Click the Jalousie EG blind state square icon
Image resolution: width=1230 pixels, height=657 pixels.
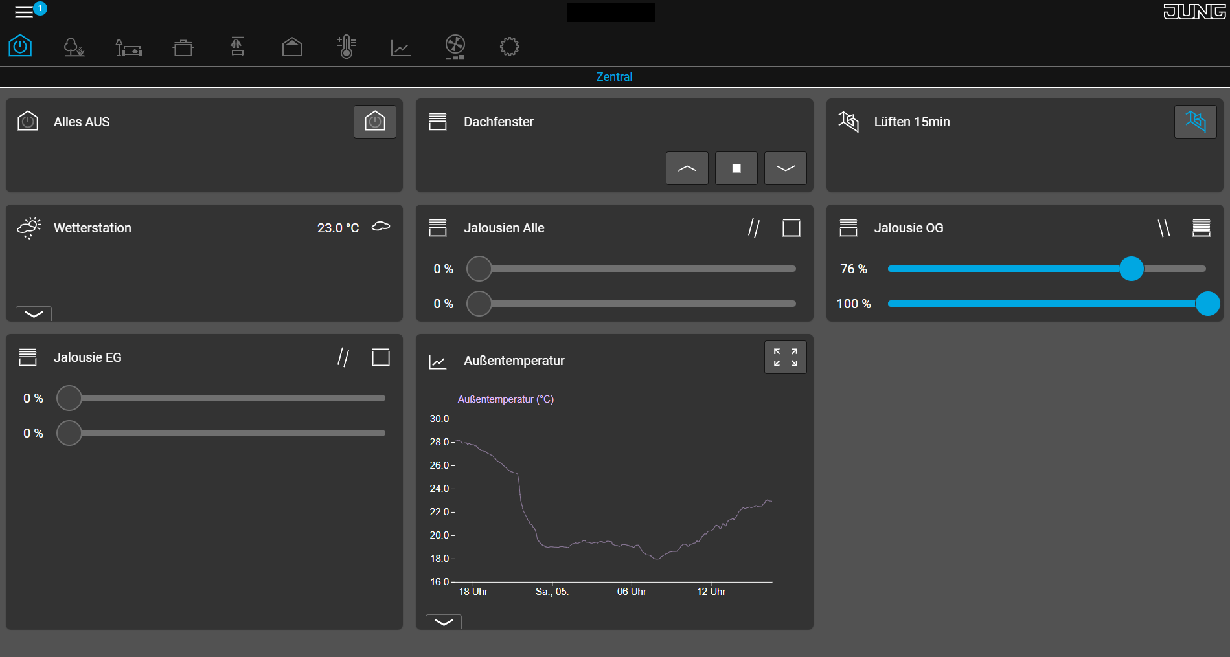tap(381, 357)
